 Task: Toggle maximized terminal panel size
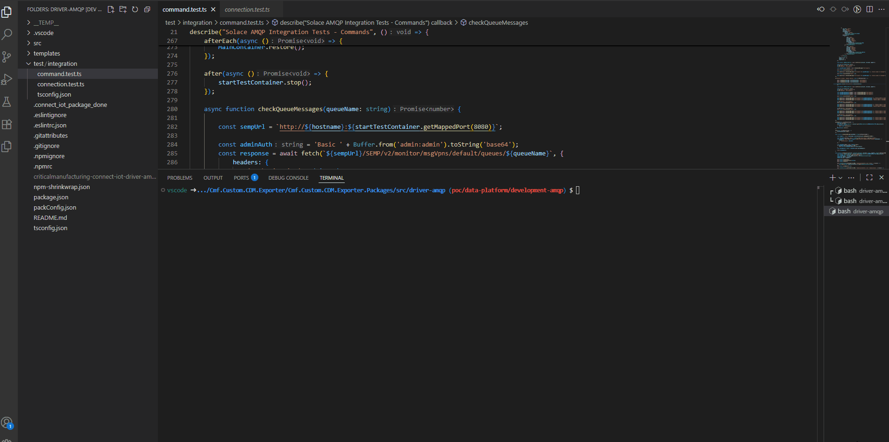(869, 178)
